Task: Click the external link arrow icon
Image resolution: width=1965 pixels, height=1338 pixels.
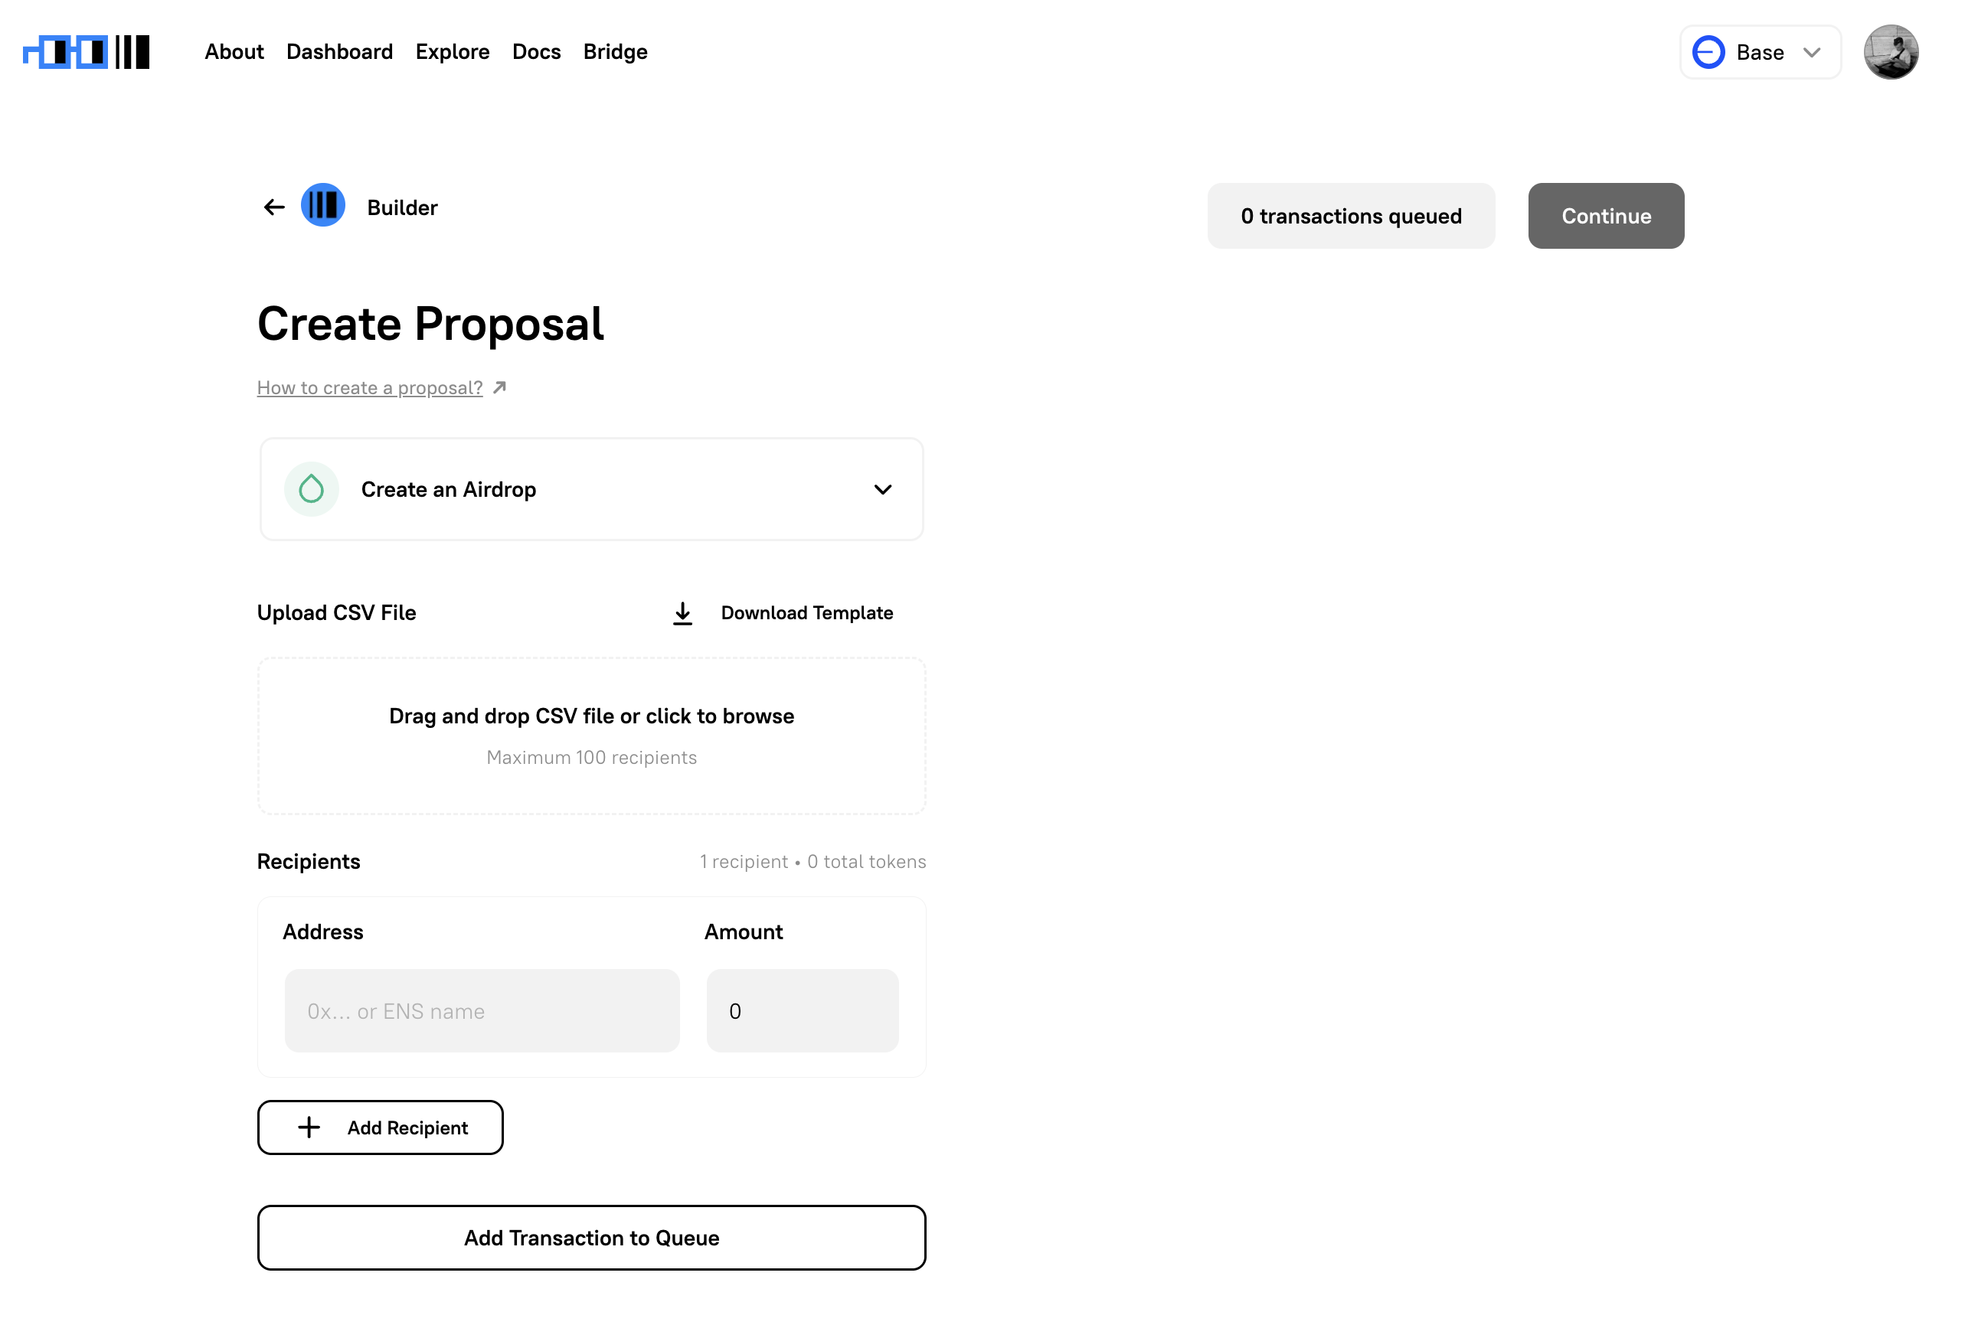Action: (x=500, y=387)
